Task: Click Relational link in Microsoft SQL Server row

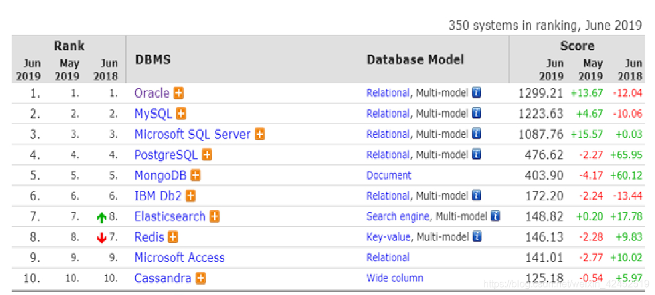Action: click(387, 134)
